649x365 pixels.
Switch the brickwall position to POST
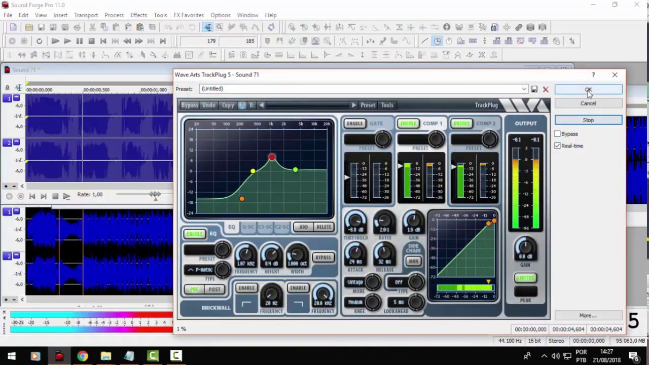[x=214, y=289]
